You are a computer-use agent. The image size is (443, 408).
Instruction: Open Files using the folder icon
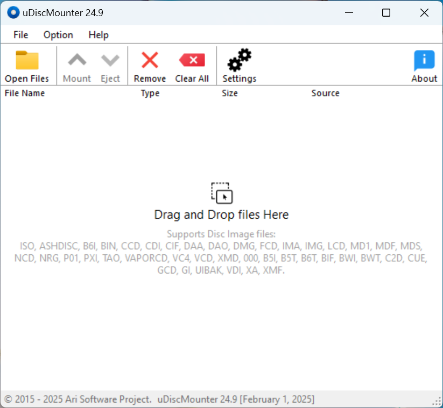(27, 60)
